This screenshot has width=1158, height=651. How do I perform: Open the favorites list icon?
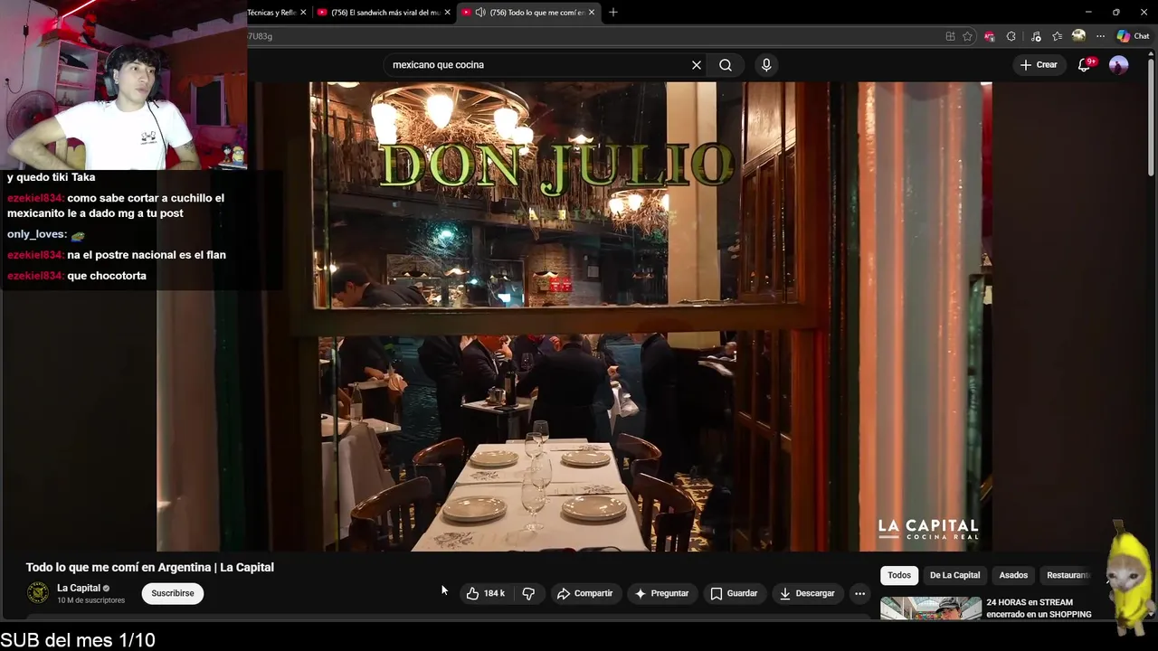(1057, 36)
